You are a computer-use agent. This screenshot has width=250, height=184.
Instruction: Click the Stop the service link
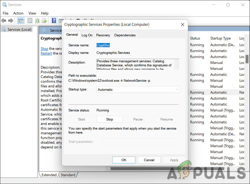tap(44, 49)
